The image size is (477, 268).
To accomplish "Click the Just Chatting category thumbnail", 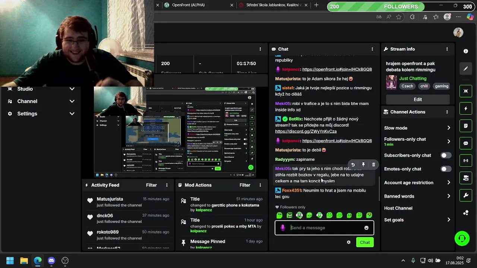I will 391,82.
